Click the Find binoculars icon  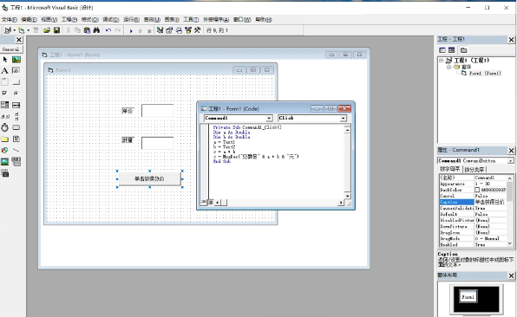(x=96, y=30)
